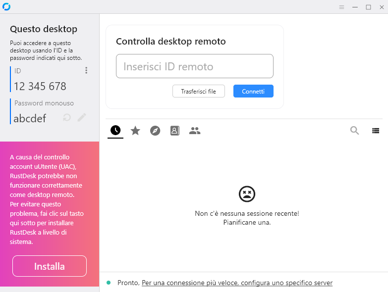Viewport: 388px width, 292px height.
Task: Open the ID options three-dot menu
Action: pos(86,70)
